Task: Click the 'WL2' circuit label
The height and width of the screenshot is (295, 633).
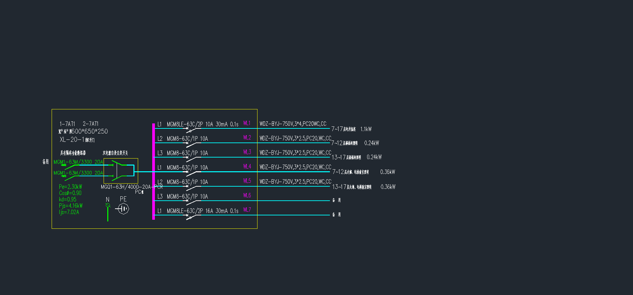Action: point(247,137)
